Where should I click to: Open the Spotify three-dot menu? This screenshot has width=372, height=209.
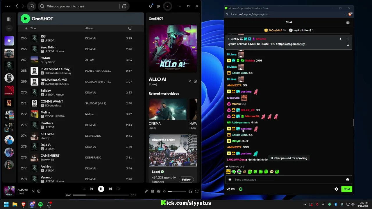click(8, 6)
